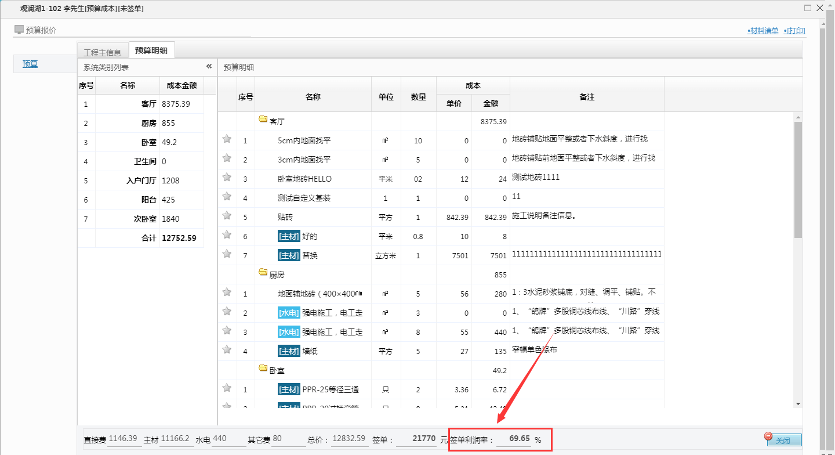Click the 厨房 folder icon
835x455 pixels.
tap(262, 274)
